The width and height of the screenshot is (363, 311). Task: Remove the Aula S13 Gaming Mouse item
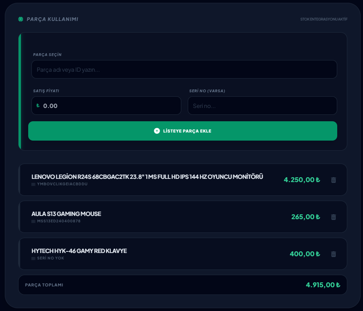333,217
